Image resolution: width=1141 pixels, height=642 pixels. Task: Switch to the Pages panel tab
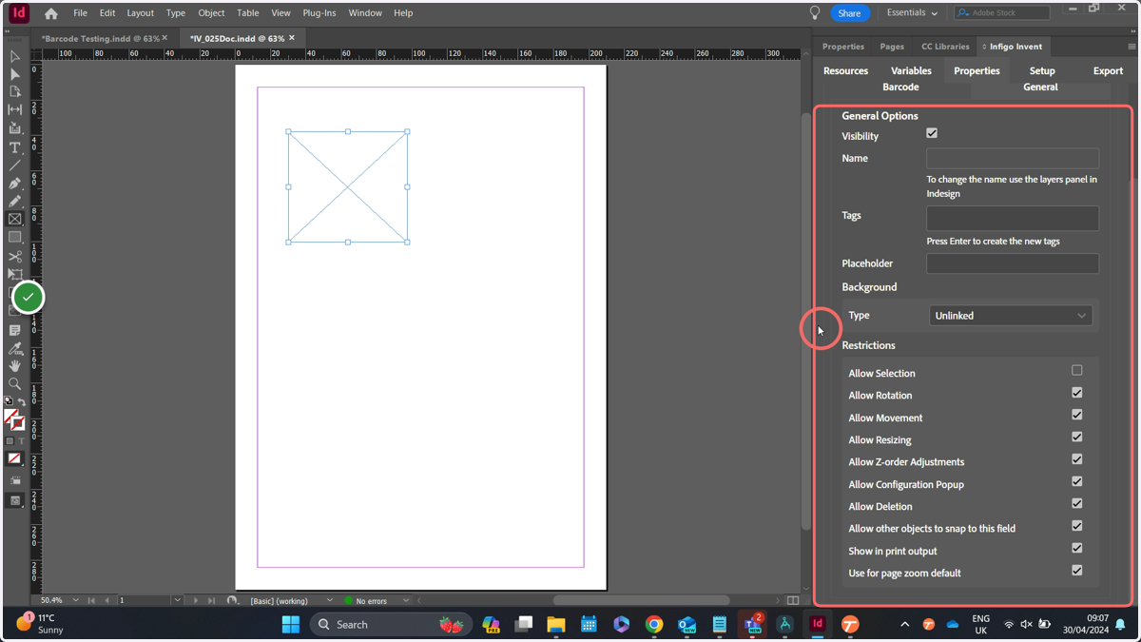(892, 47)
